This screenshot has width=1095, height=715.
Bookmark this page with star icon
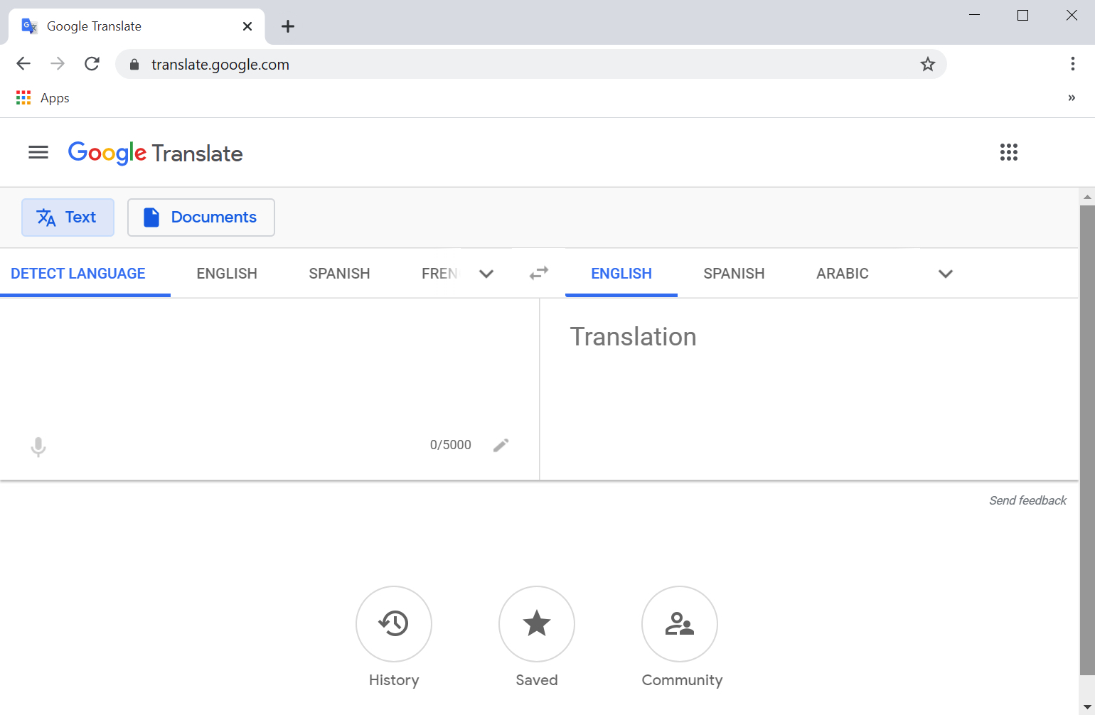pos(927,64)
